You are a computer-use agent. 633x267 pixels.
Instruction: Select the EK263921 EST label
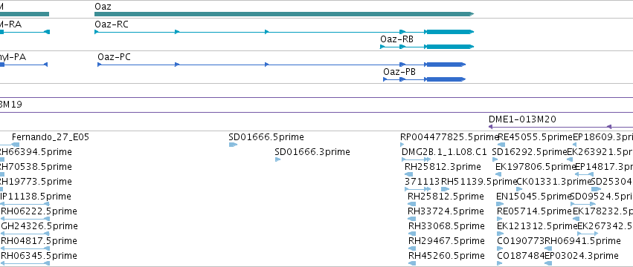600,152
